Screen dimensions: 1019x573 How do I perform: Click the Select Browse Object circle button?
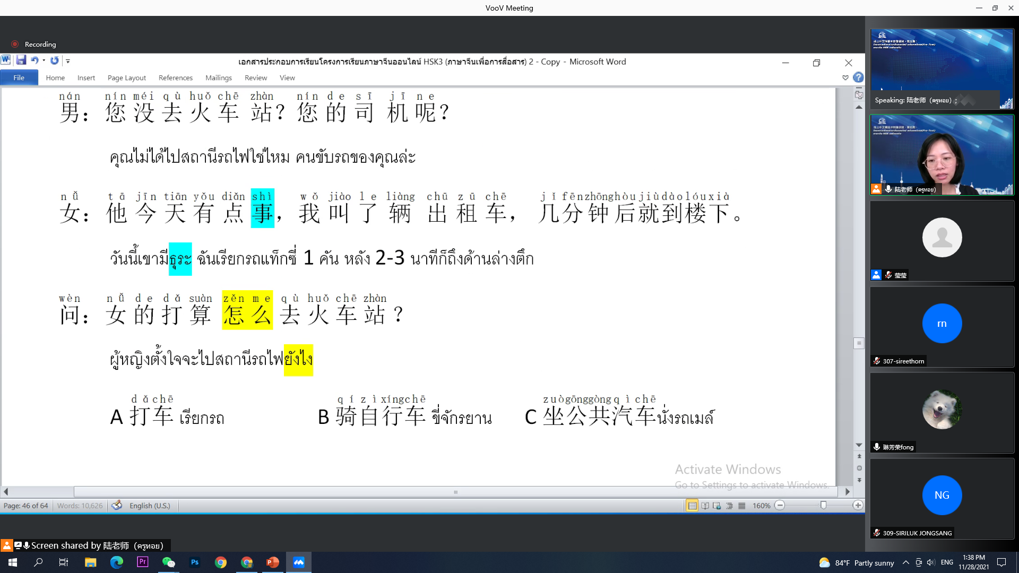(x=859, y=468)
